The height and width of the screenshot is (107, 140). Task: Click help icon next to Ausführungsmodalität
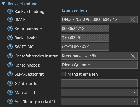pyautogui.click(x=10, y=101)
